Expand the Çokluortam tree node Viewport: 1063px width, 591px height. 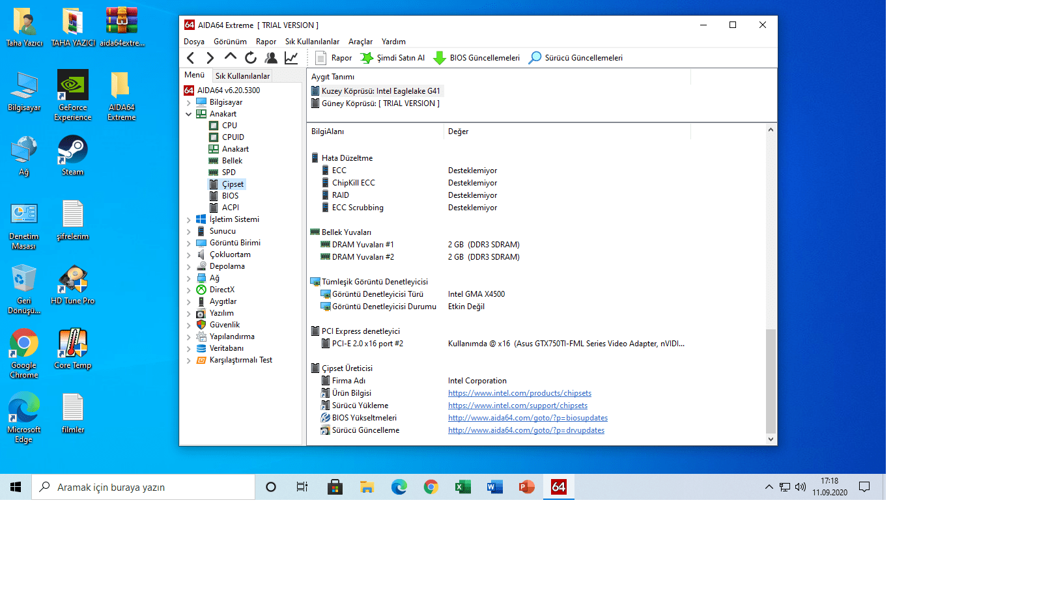click(x=189, y=255)
